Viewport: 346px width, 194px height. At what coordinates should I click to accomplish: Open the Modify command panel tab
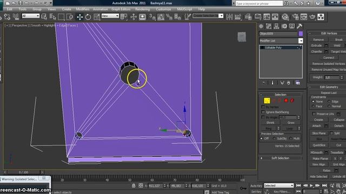269,26
